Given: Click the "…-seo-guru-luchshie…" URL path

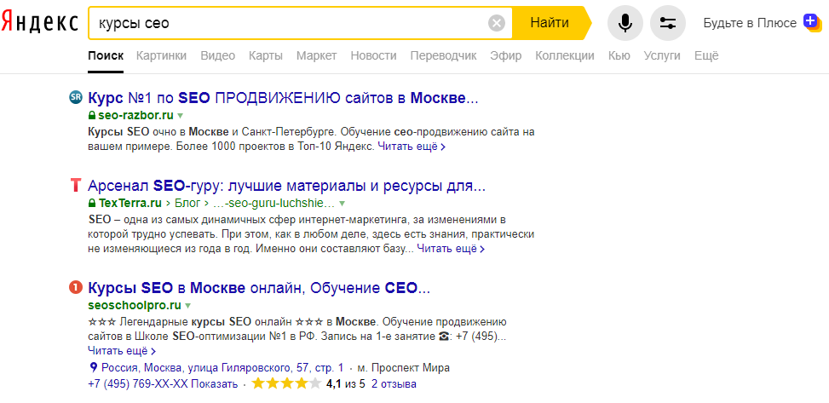Looking at the screenshot, I should click(273, 203).
